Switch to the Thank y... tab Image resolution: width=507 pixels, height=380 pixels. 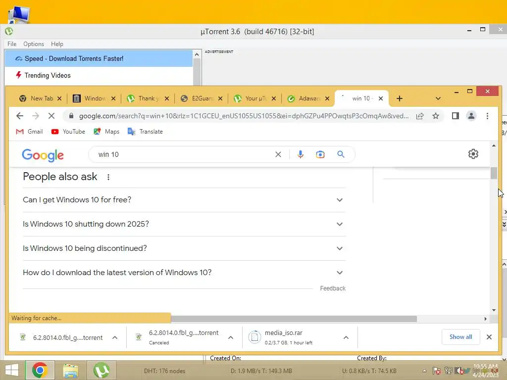click(149, 98)
